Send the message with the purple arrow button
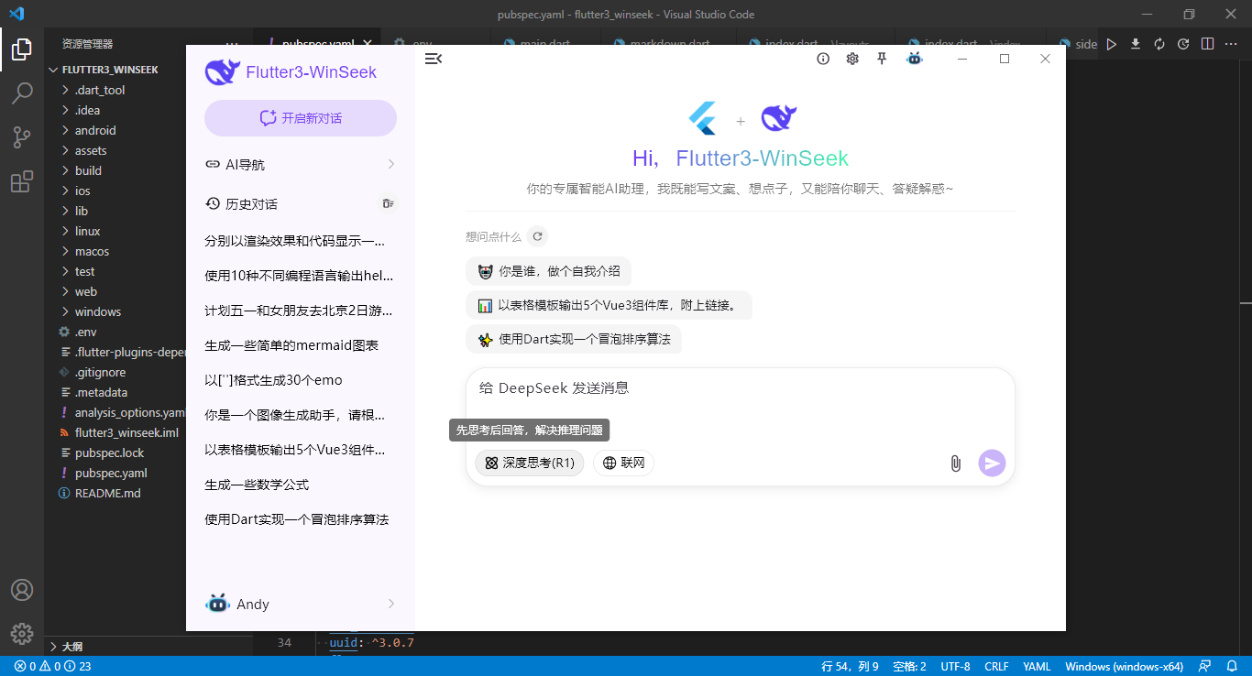1252x676 pixels. (992, 463)
